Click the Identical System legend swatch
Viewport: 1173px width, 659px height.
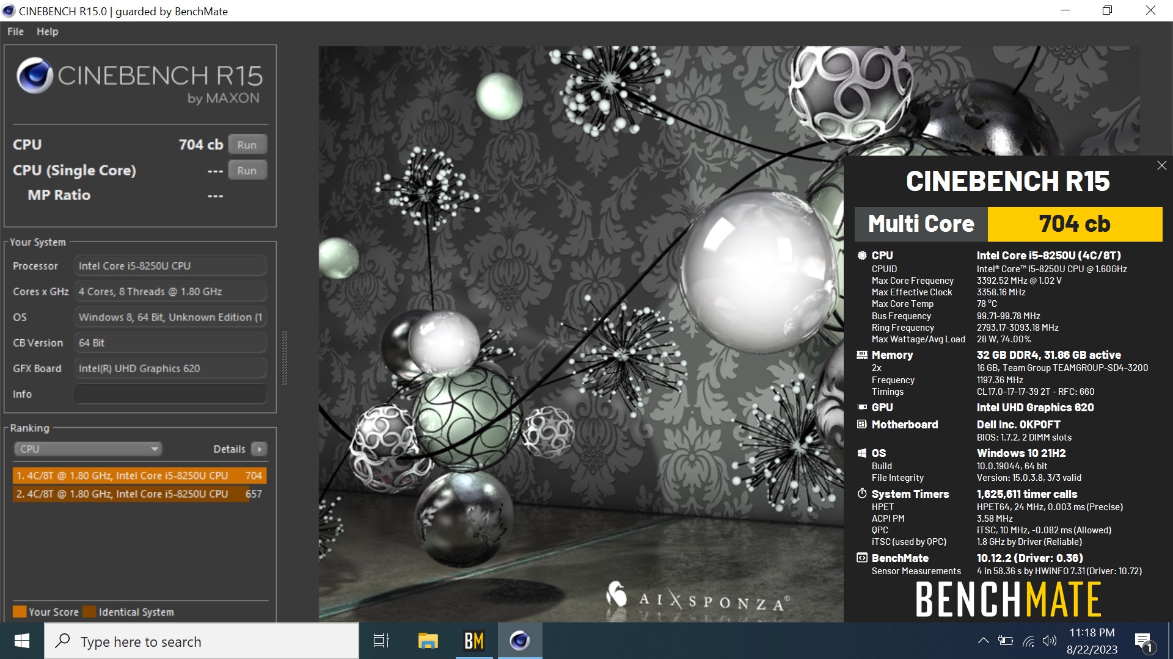(x=89, y=611)
